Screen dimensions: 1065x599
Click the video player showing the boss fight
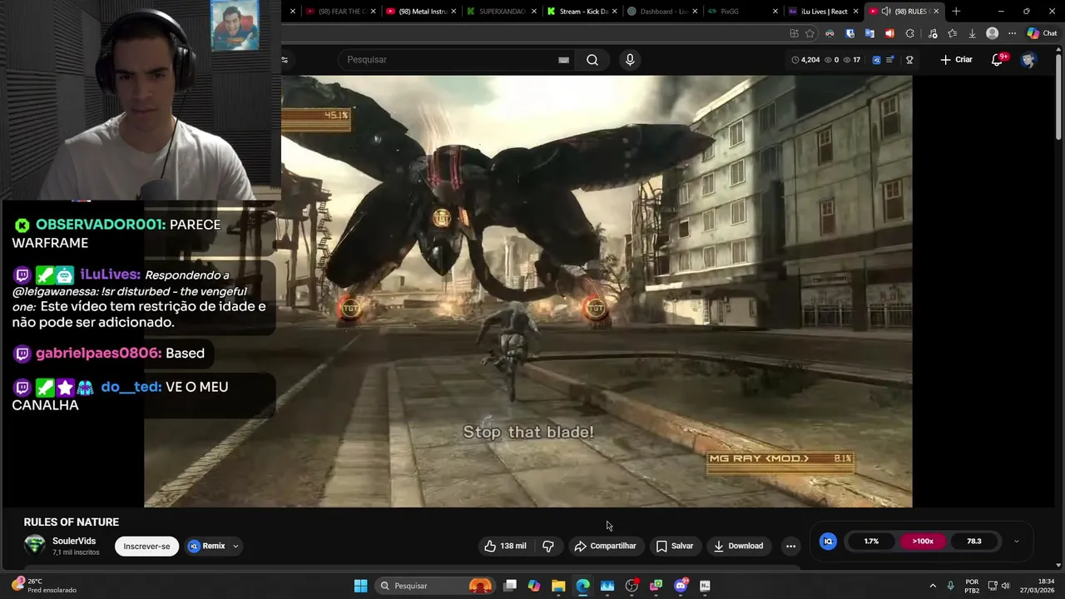click(528, 291)
